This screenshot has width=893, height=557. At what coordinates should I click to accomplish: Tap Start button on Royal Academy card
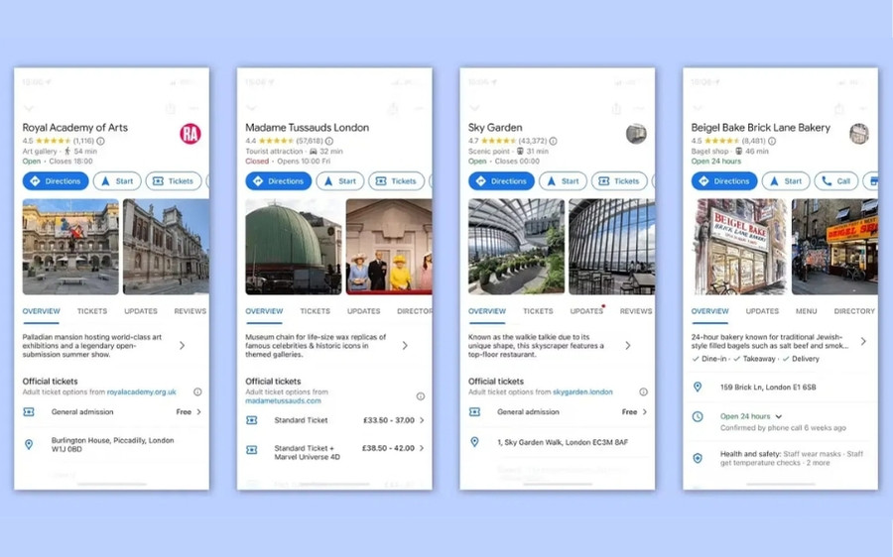(x=117, y=181)
